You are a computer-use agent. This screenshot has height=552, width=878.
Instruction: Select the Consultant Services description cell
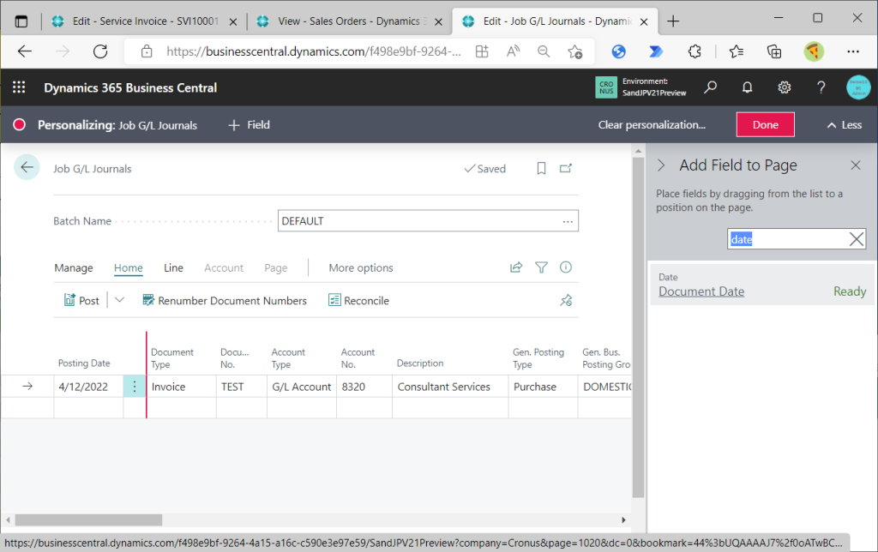tap(450, 387)
